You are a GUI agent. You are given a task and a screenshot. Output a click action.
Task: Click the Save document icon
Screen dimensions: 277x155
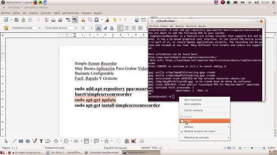tap(23, 20)
